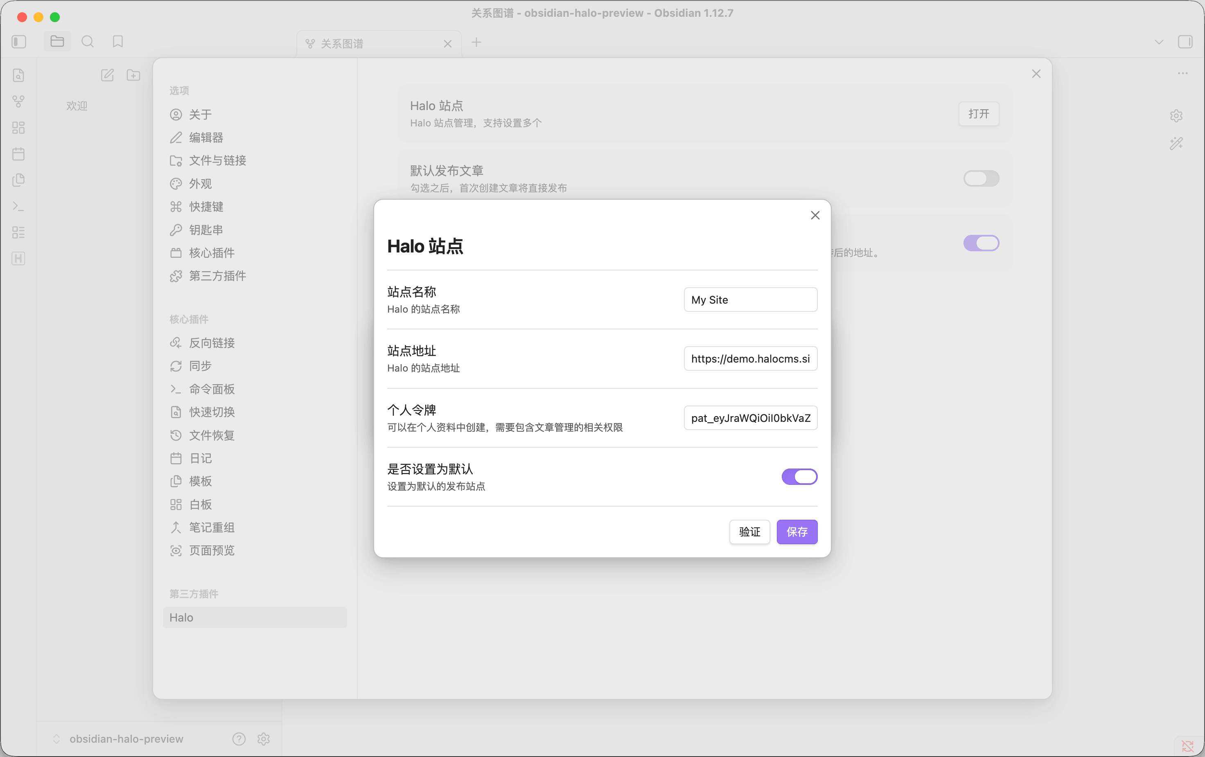Open 命令面板 plugin settings
This screenshot has width=1205, height=757.
point(255,389)
